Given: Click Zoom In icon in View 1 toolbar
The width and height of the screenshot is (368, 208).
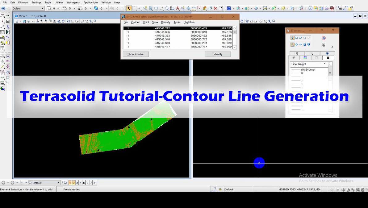Looking at the screenshot, I should pyautogui.click(x=42, y=21).
